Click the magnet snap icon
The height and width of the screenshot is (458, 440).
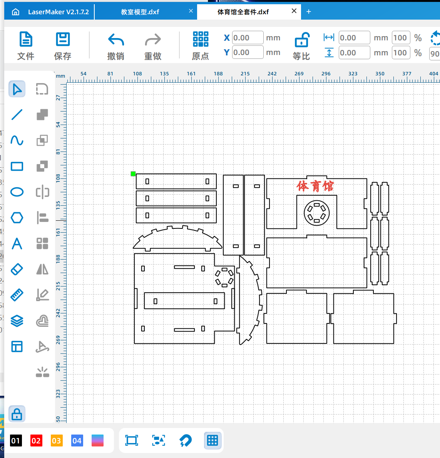pos(186,440)
